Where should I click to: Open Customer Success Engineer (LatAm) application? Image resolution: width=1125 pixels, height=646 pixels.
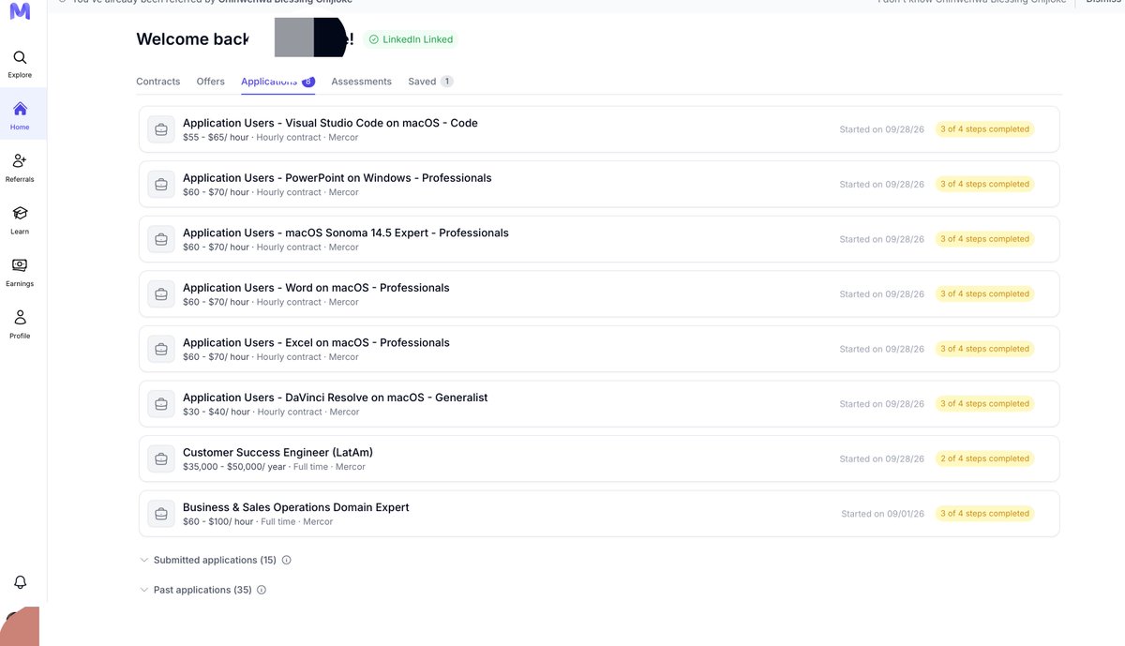(599, 458)
